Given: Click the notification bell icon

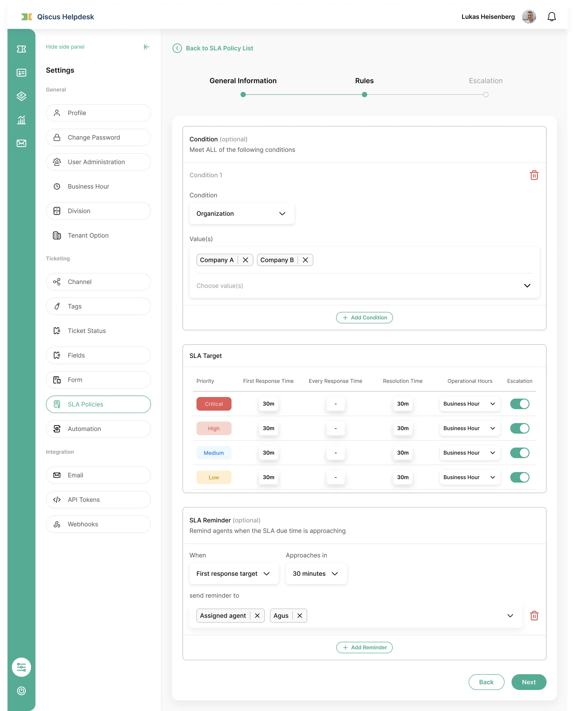Looking at the screenshot, I should [551, 17].
